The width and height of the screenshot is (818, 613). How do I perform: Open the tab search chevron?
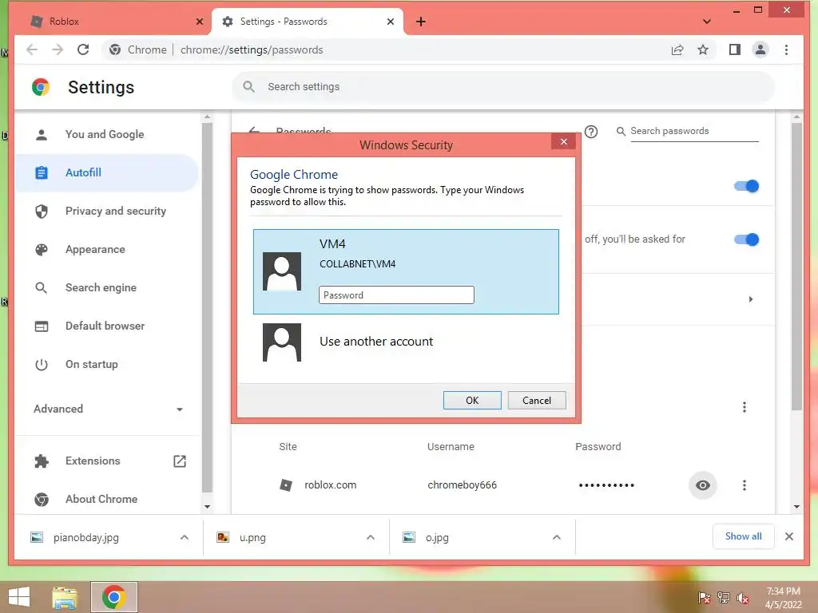pos(706,22)
